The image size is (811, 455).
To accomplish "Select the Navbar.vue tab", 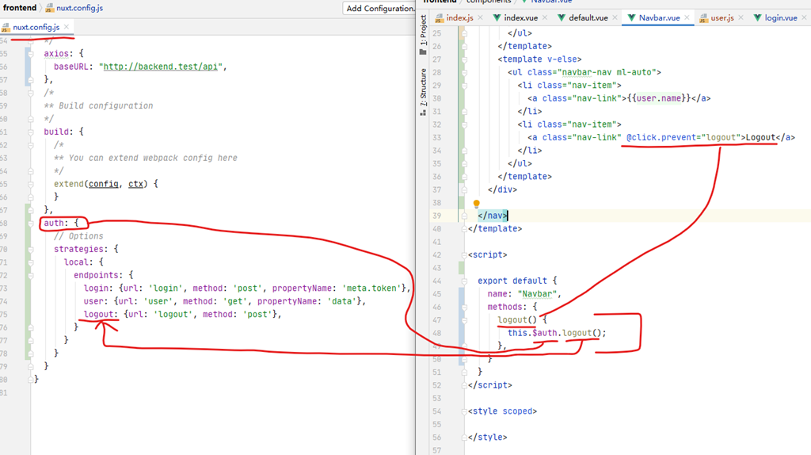I will [x=659, y=17].
